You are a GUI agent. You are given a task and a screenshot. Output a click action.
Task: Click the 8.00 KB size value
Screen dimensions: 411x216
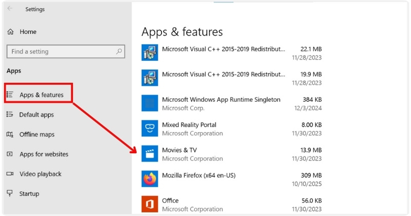311,124
